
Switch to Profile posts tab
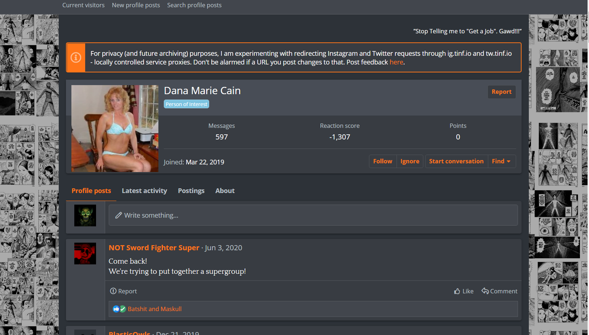(91, 191)
